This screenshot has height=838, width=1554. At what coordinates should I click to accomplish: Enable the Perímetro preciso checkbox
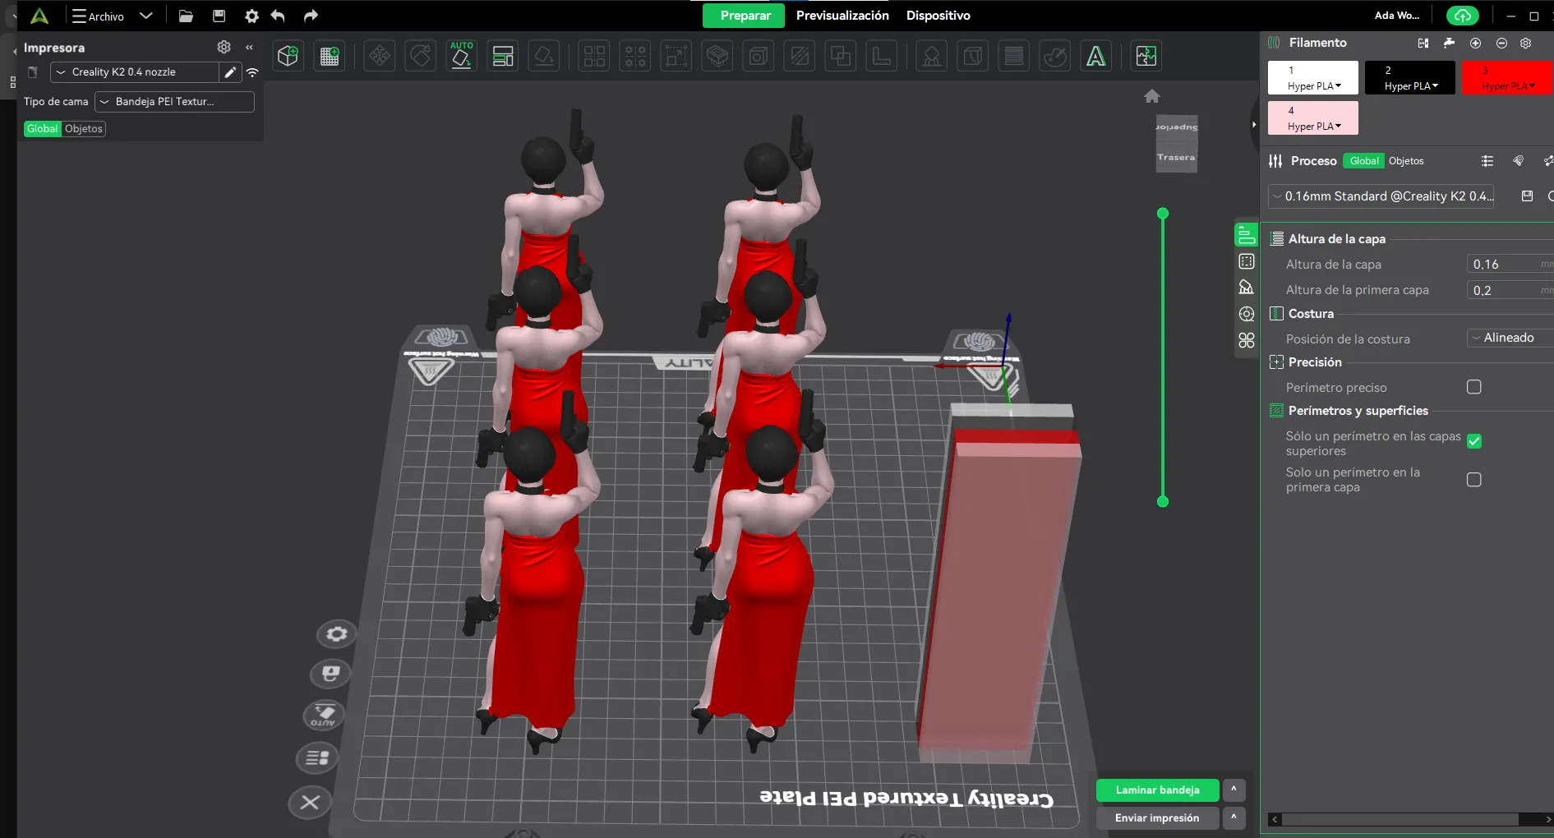point(1474,387)
